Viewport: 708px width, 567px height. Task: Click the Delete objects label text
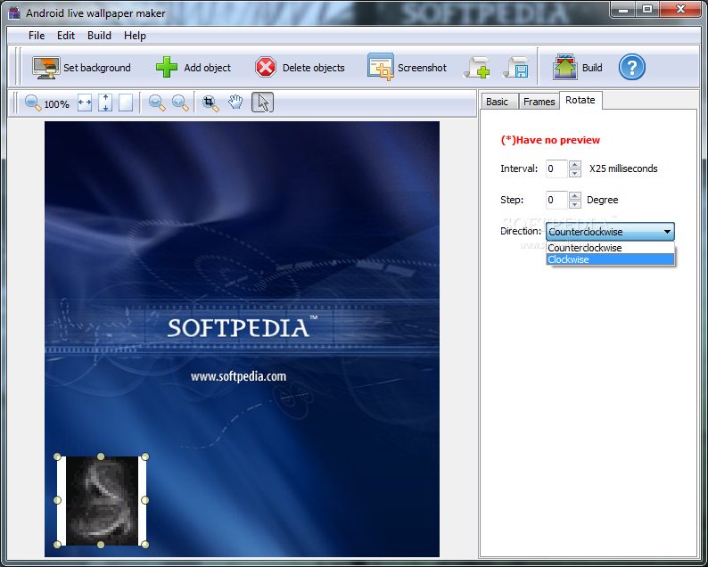[x=313, y=68]
